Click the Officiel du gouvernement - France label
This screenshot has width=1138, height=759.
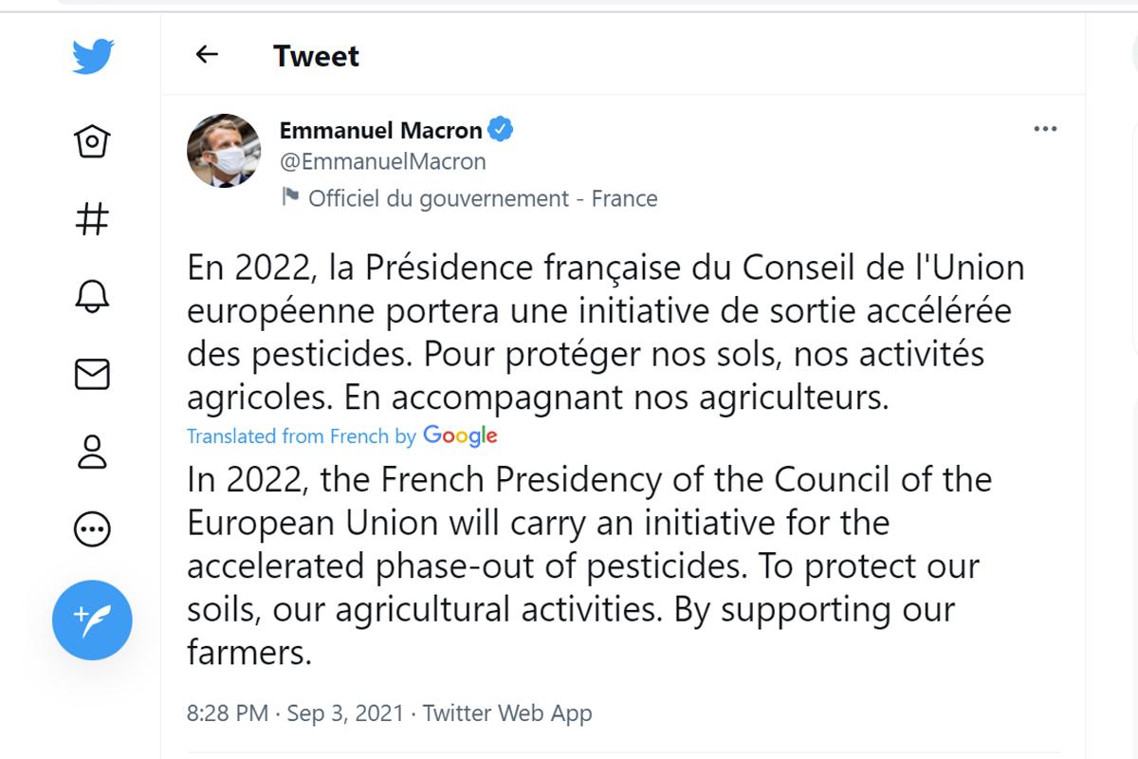[483, 198]
